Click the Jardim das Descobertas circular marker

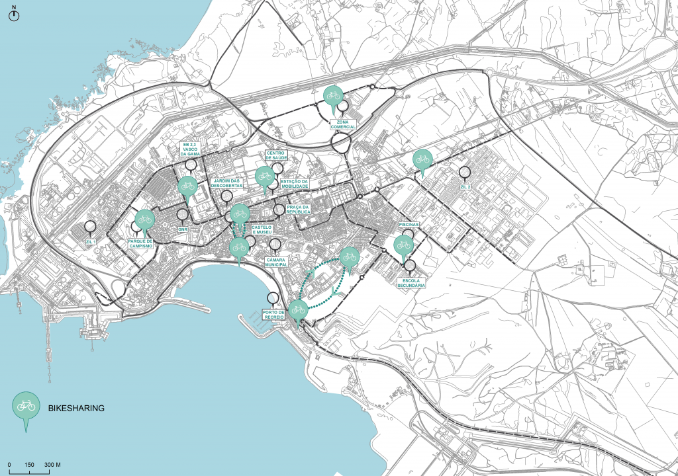226,197
